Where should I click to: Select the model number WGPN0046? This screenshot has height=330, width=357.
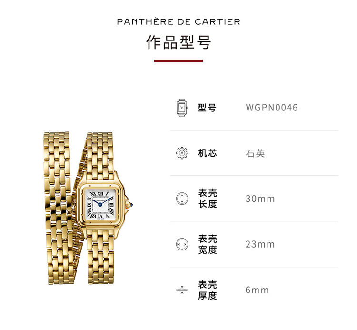[272, 108]
